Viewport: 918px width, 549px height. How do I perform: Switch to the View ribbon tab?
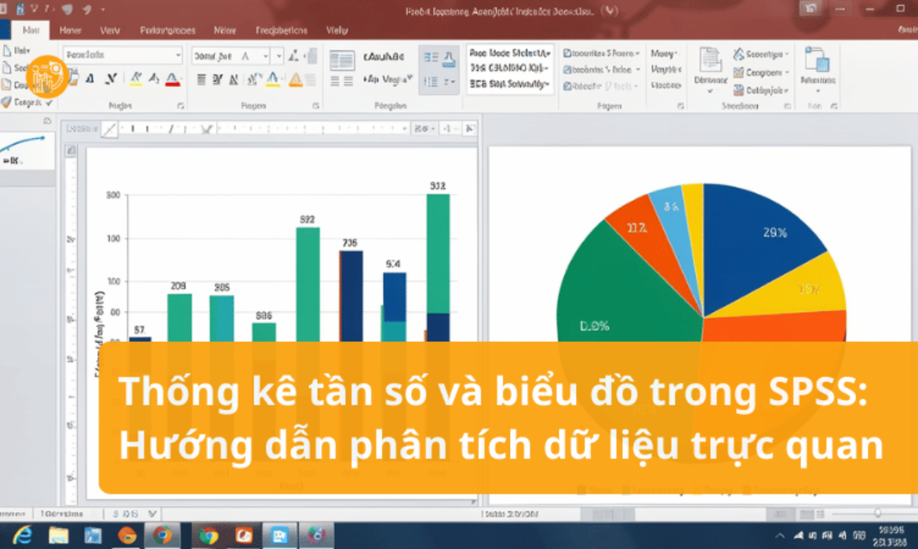[336, 30]
